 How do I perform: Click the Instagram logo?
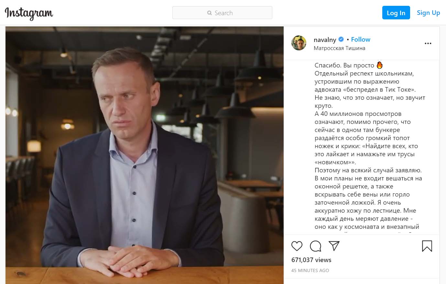pyautogui.click(x=29, y=13)
